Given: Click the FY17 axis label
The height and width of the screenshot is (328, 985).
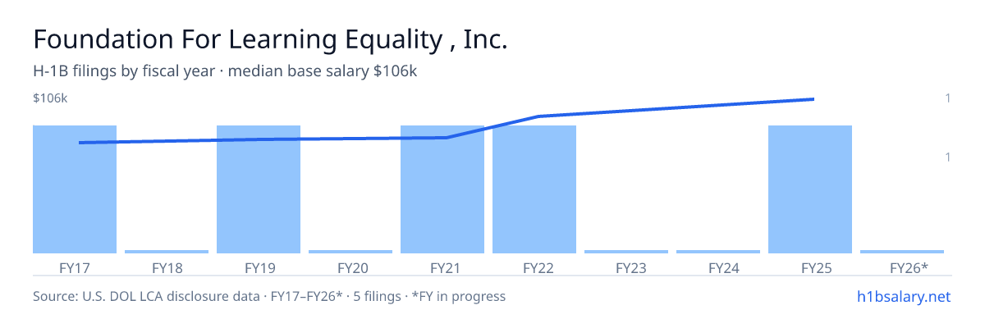Looking at the screenshot, I should pyautogui.click(x=75, y=267).
